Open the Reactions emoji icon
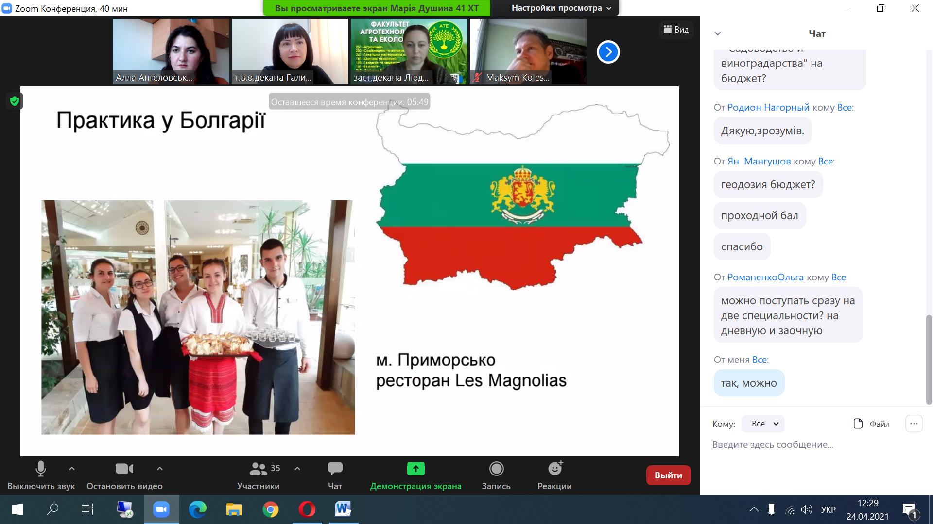This screenshot has height=524, width=933. (x=554, y=469)
